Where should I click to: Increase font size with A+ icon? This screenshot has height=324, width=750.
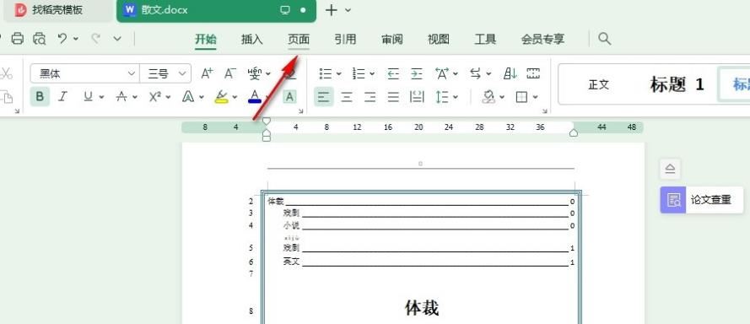207,73
